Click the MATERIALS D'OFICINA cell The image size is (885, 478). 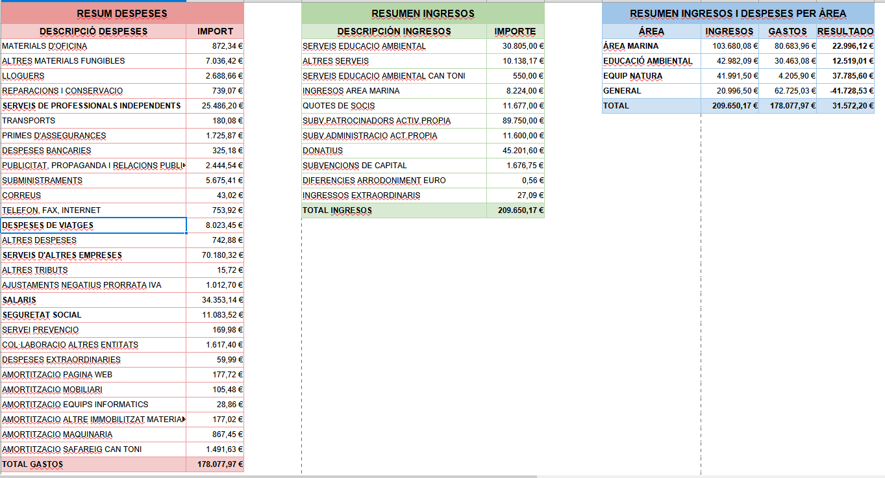[x=93, y=46]
